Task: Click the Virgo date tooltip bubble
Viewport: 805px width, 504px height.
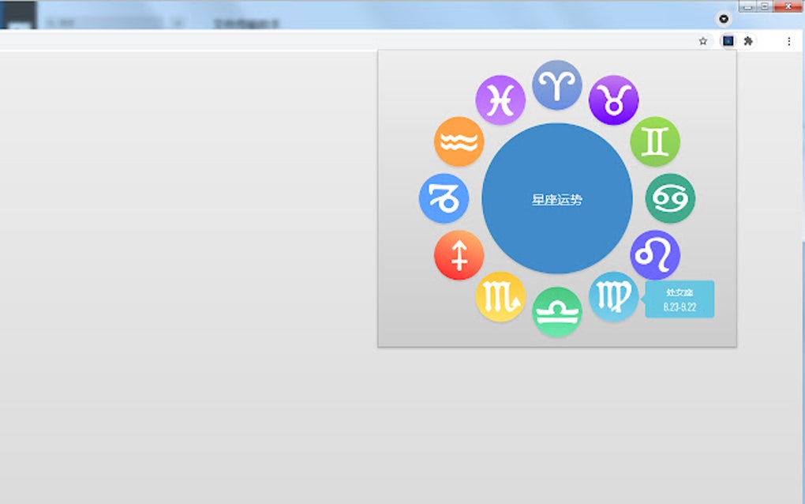Action: [680, 299]
